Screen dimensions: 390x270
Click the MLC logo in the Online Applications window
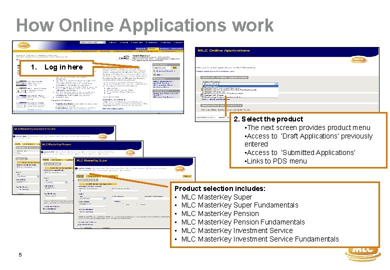[358, 59]
